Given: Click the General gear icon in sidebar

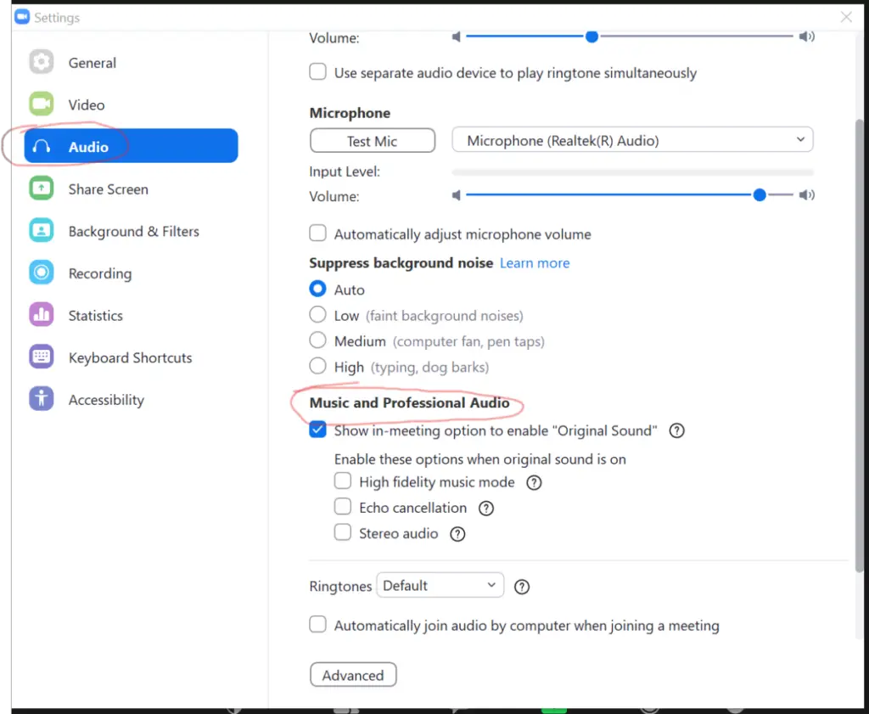Looking at the screenshot, I should coord(41,62).
